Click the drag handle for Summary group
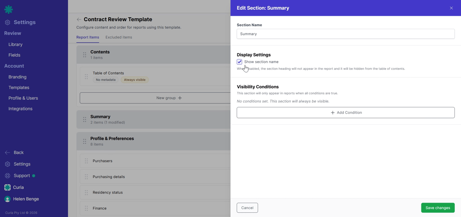Image resolution: width=461 pixels, height=217 pixels. pos(85,119)
